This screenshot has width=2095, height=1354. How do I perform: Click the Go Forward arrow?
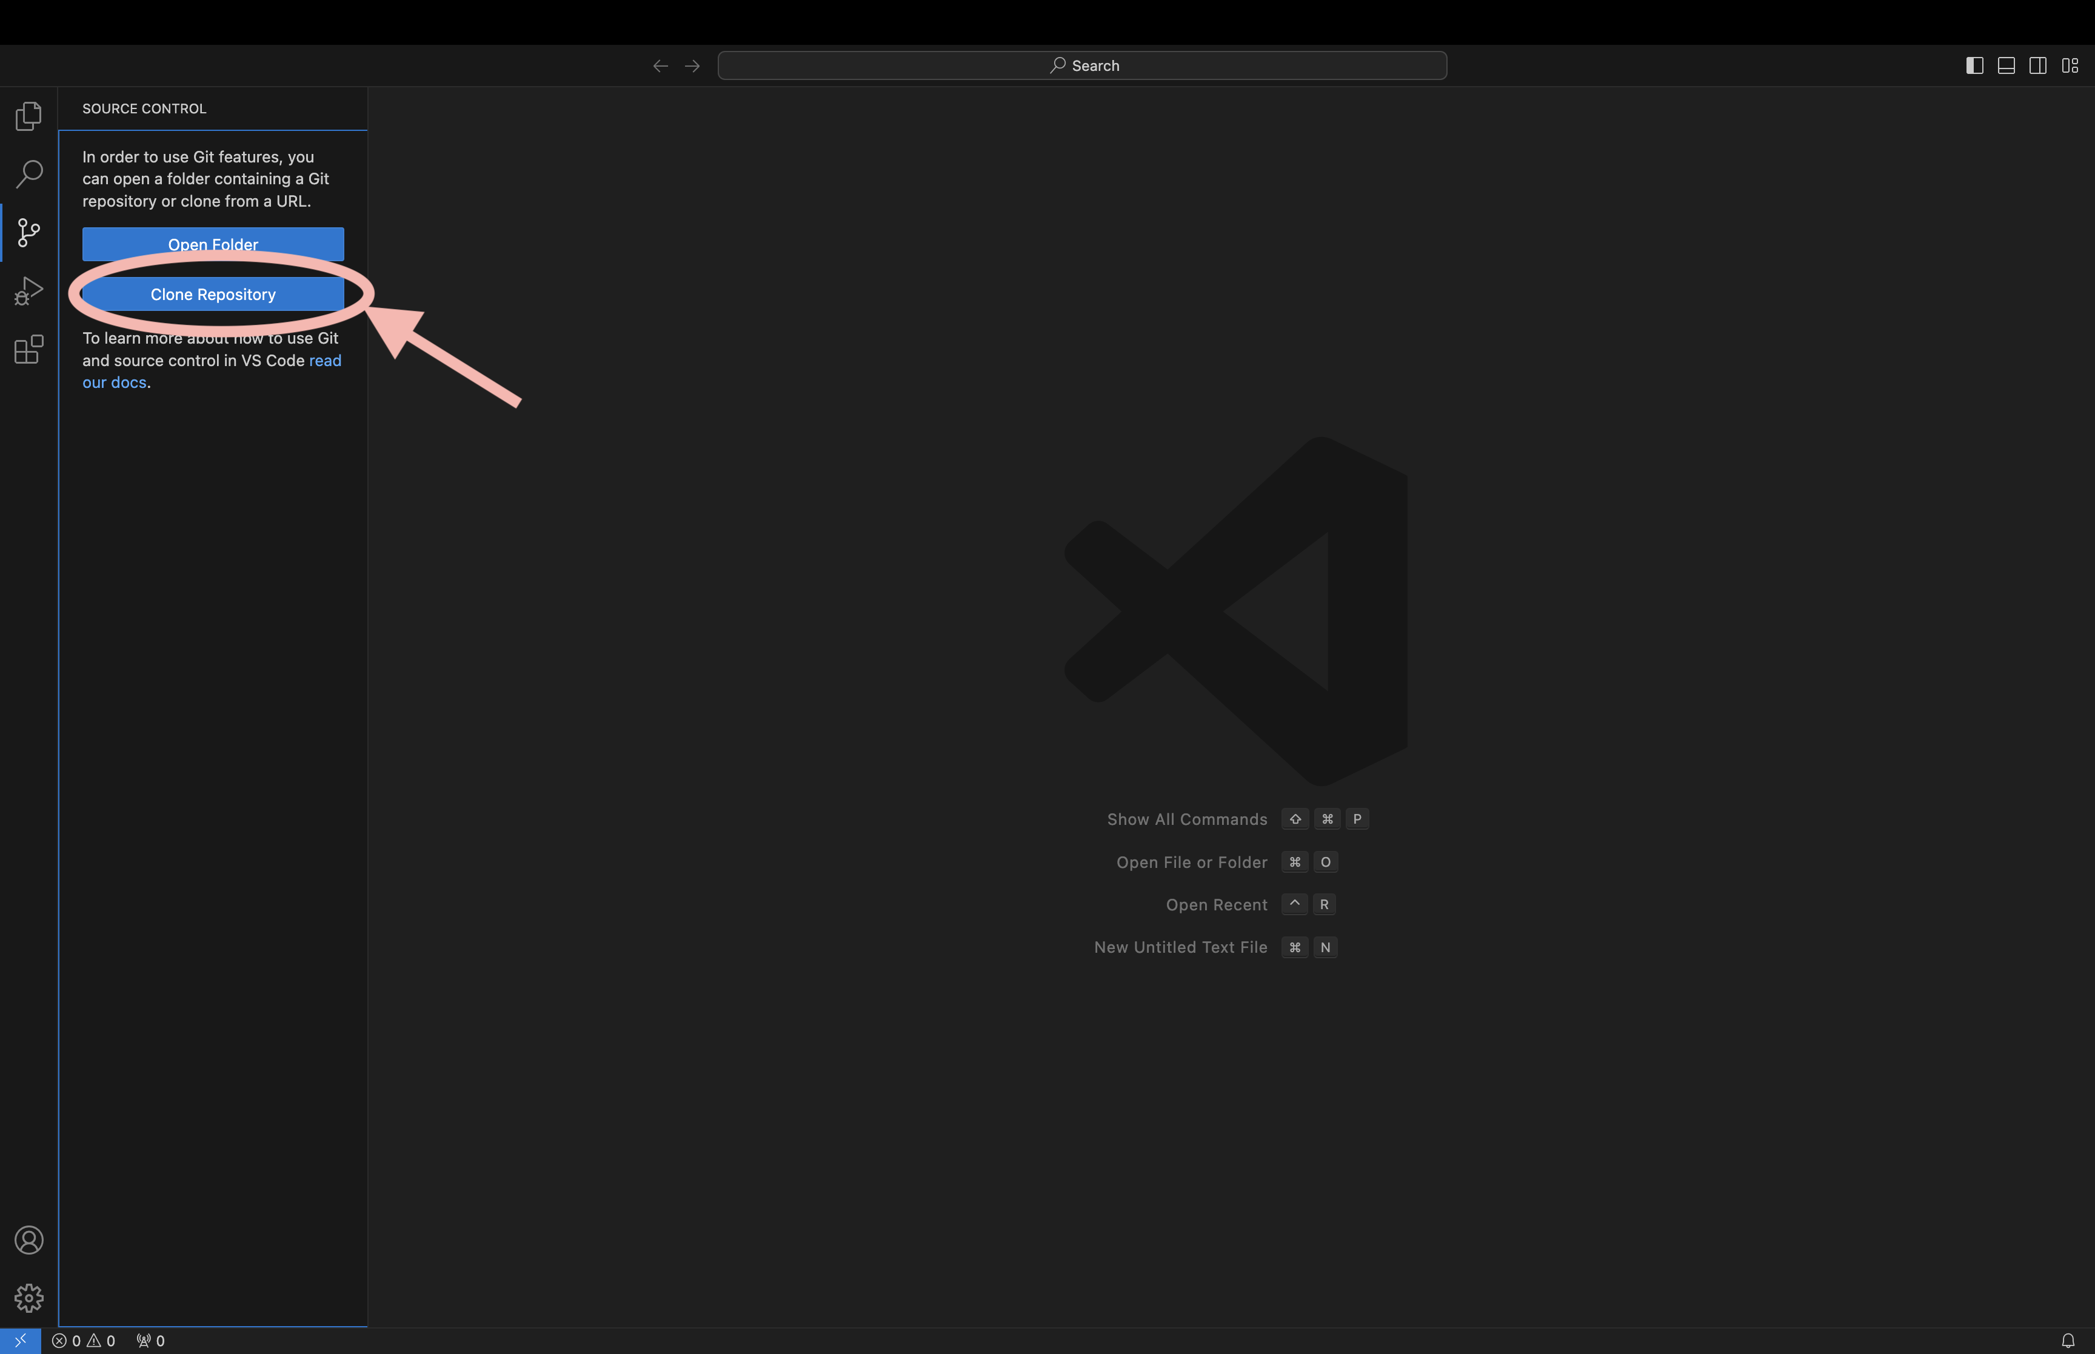click(x=692, y=66)
